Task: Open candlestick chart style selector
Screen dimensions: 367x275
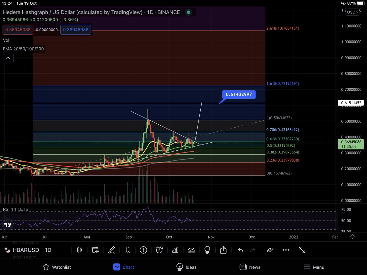Action: [80, 250]
